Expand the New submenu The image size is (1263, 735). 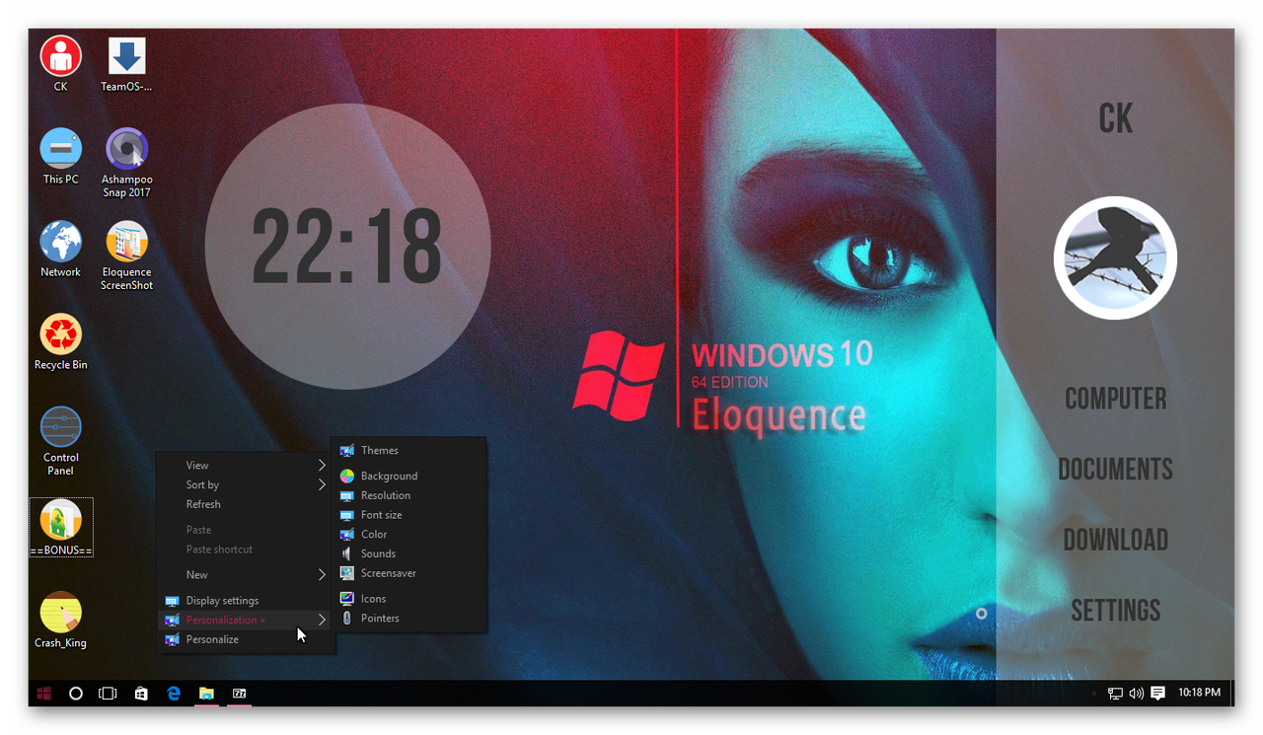[x=246, y=575]
